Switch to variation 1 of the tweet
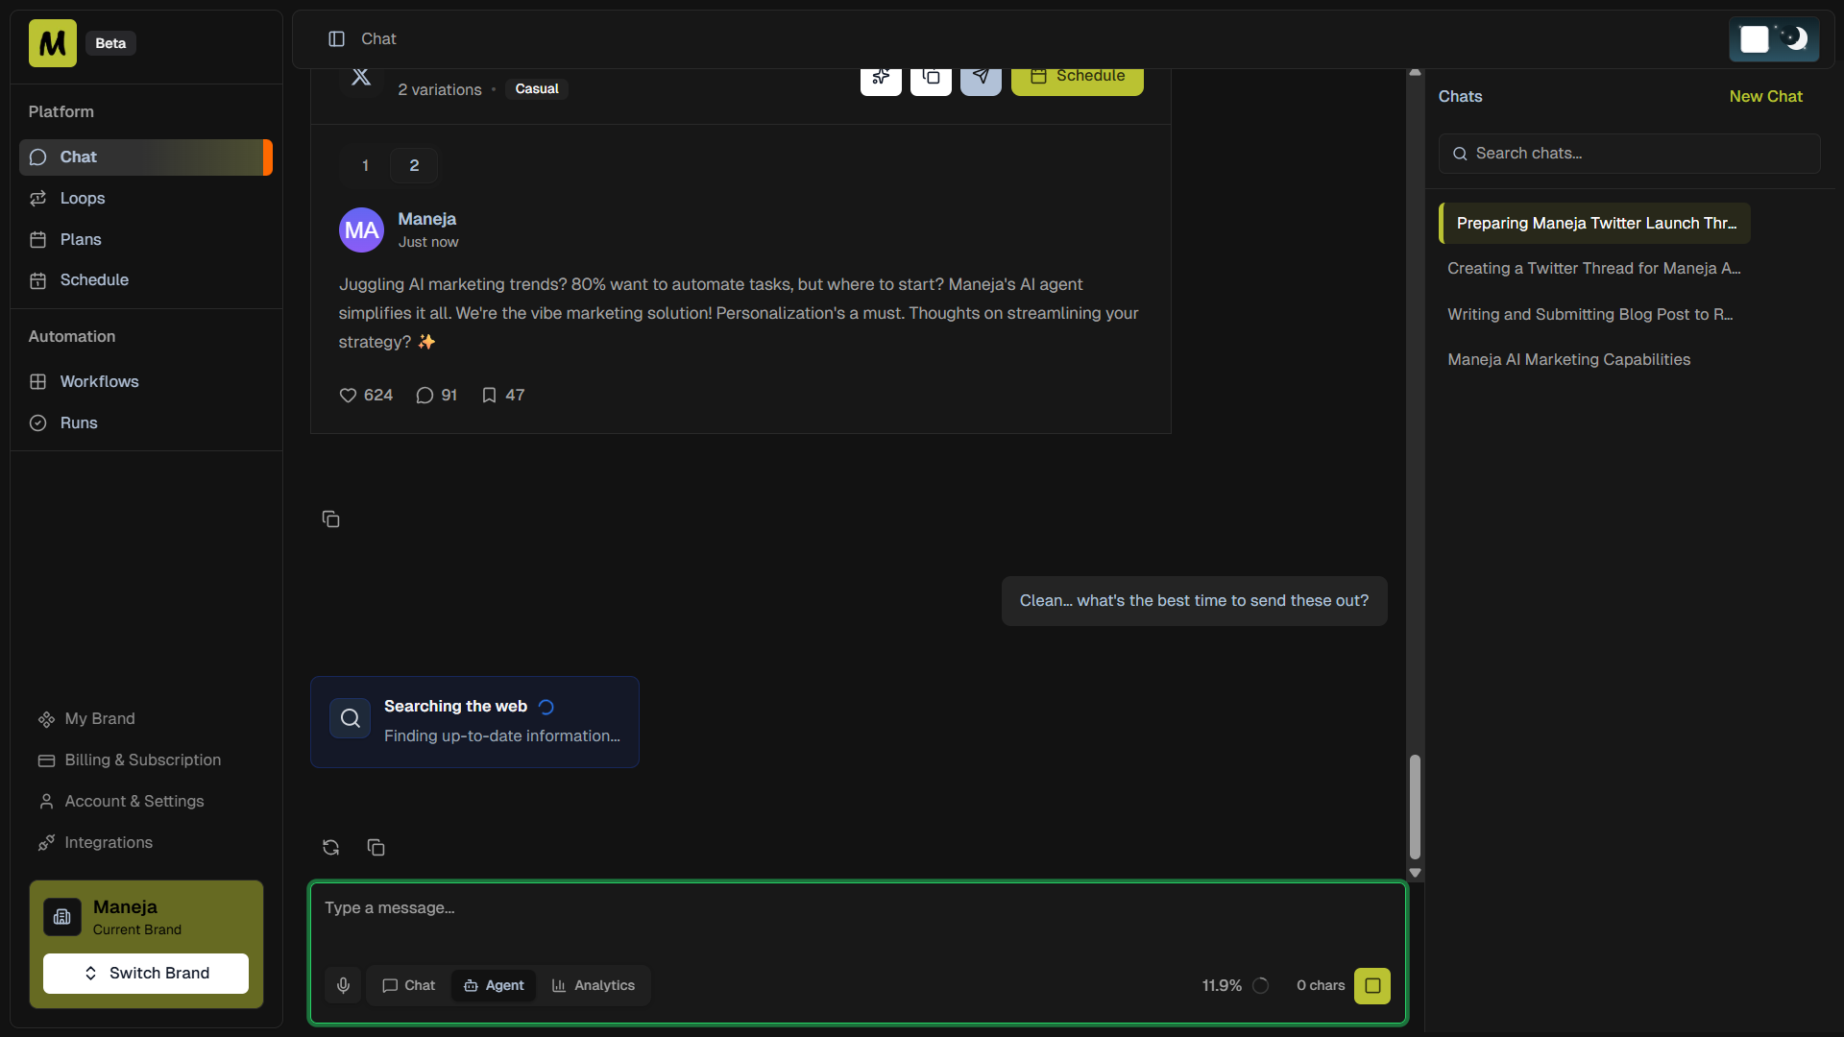The height and width of the screenshot is (1037, 1844). pyautogui.click(x=364, y=164)
